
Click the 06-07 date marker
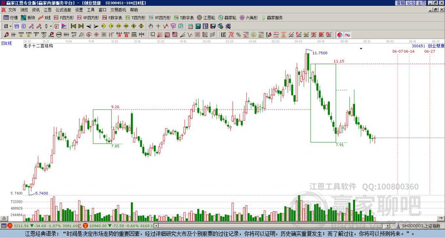click(x=398, y=51)
